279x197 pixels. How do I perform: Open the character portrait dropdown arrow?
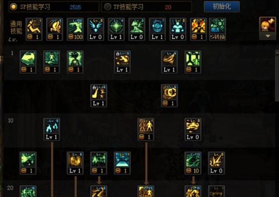268,36
